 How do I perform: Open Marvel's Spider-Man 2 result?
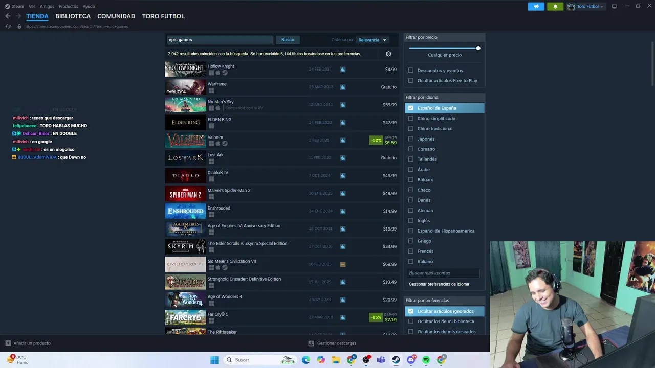coord(282,193)
